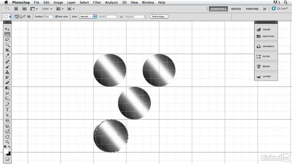Open the Filter menu
Viewport: 292px width, 164px height.
[97, 2]
